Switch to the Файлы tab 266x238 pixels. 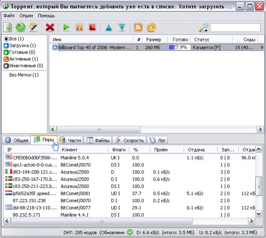click(x=98, y=140)
